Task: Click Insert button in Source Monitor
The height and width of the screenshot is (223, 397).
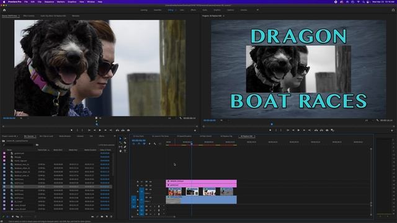Action: click(x=117, y=130)
